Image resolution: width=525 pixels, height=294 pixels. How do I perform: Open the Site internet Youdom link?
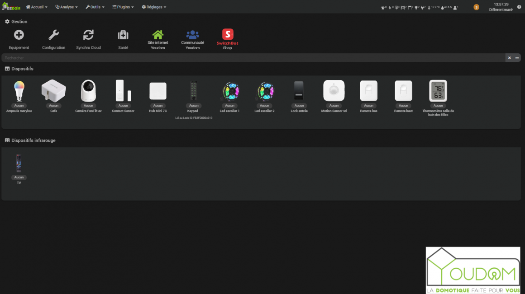click(157, 35)
